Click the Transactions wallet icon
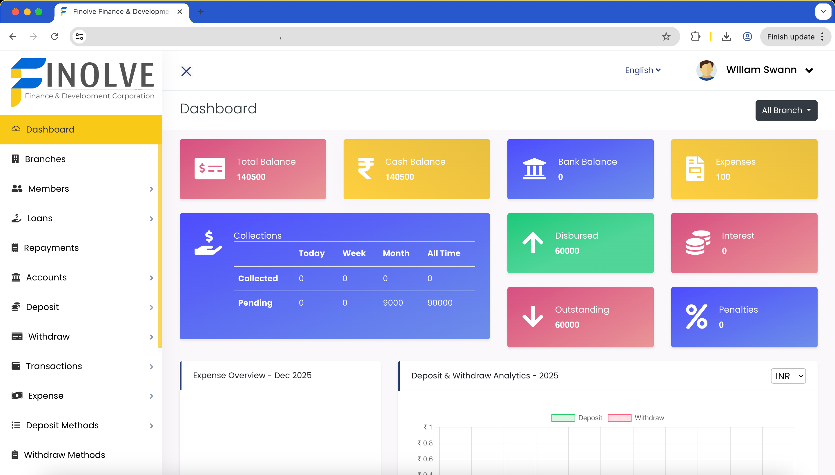Screen dimensions: 835x475 16,366
